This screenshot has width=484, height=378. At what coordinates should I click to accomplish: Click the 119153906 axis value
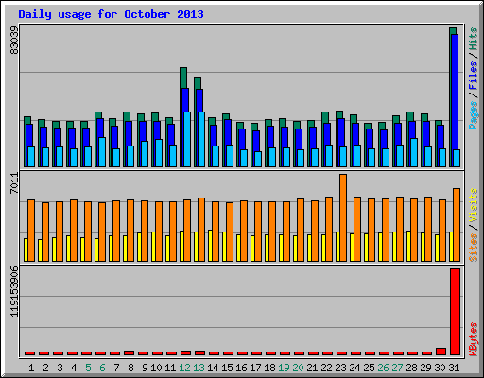[x=14, y=291]
